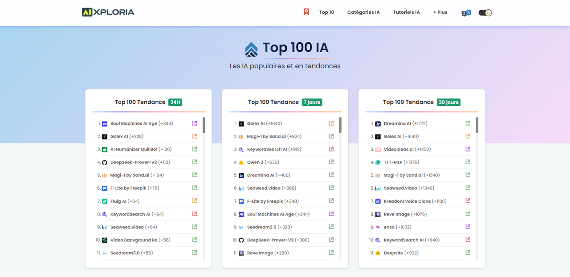
Task: Click scrollbar of 24H trending list
Action: (204, 125)
